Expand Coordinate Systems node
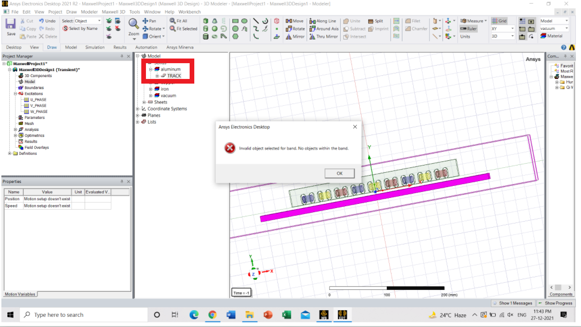 pyautogui.click(x=138, y=109)
